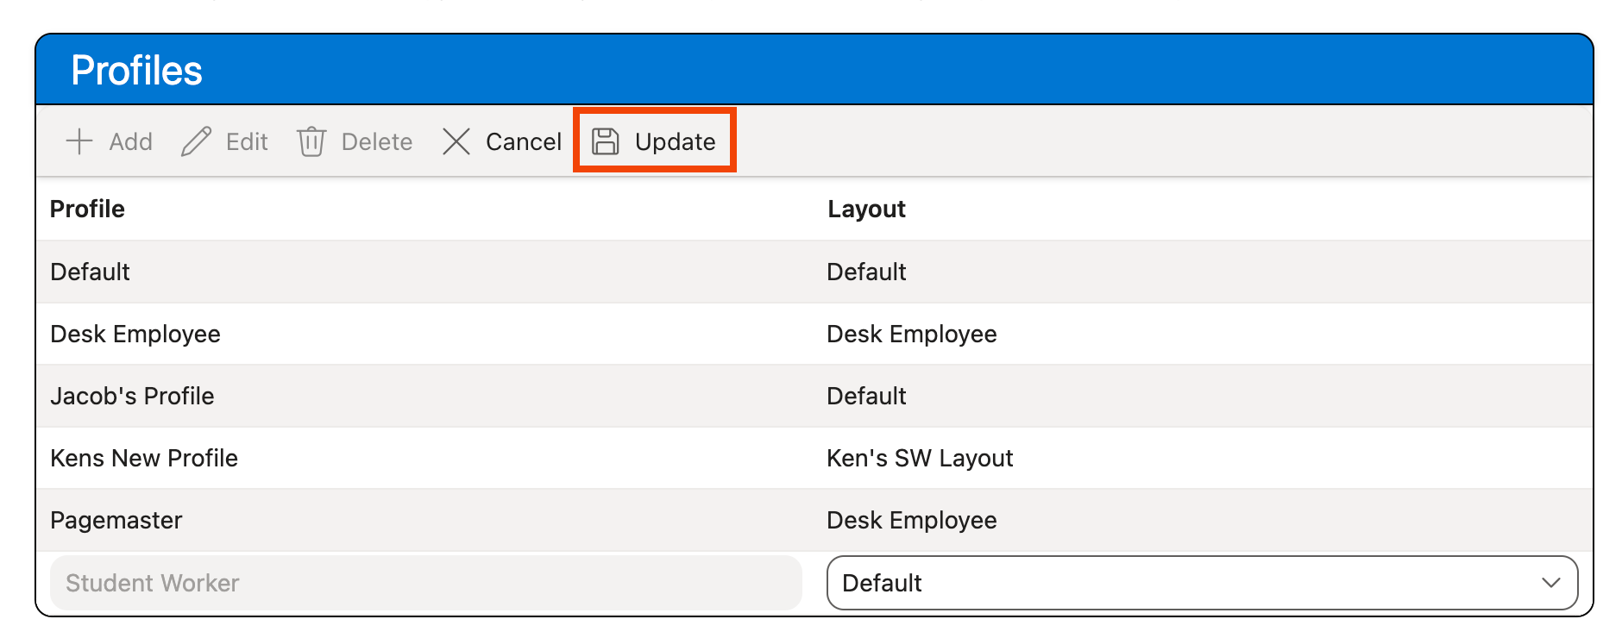Select the Kens New Profile row
Viewport: 1622px width, 638px height.
[144, 458]
